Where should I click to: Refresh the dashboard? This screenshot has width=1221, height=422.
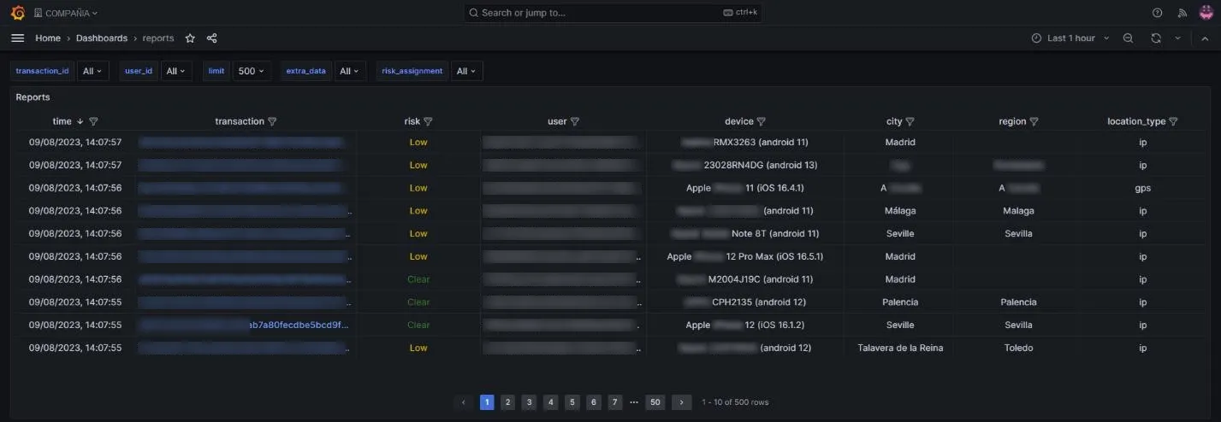click(x=1156, y=38)
